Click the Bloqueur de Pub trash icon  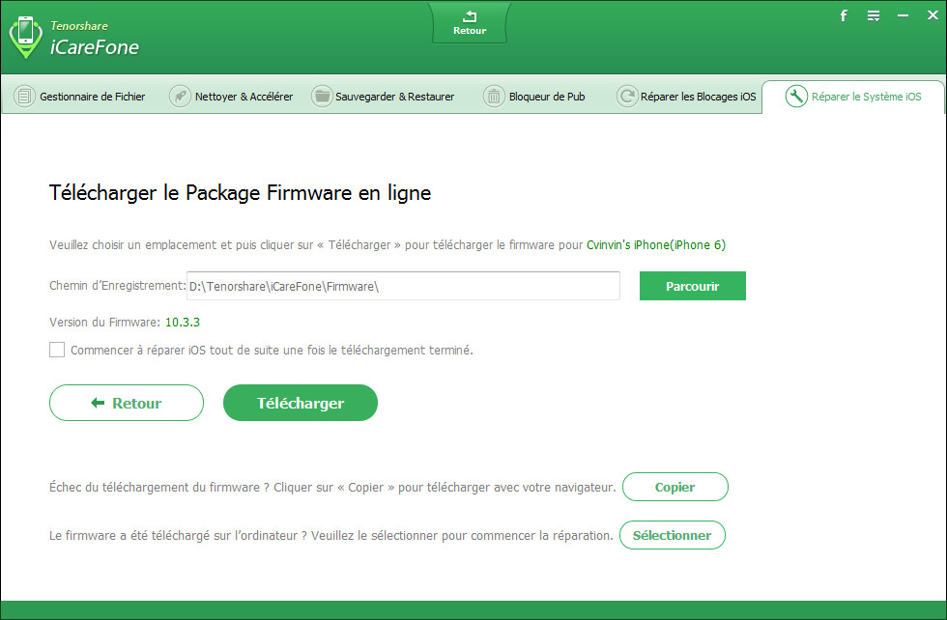pos(494,96)
